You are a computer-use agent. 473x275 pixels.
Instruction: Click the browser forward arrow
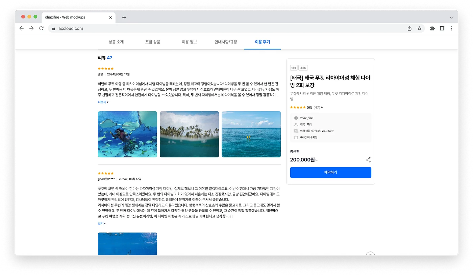(x=31, y=28)
